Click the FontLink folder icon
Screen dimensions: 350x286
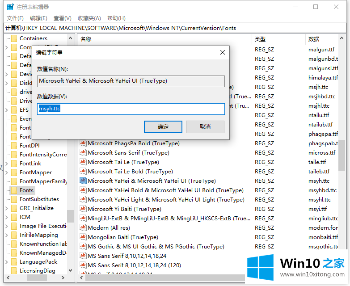point(14,163)
